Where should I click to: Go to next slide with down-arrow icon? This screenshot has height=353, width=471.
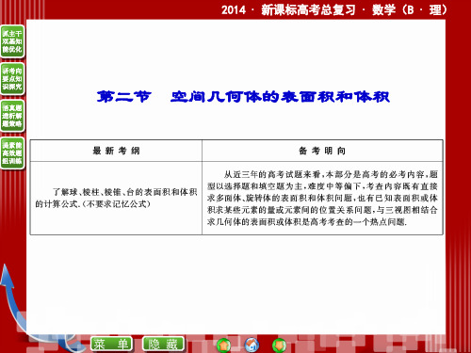click(x=279, y=345)
